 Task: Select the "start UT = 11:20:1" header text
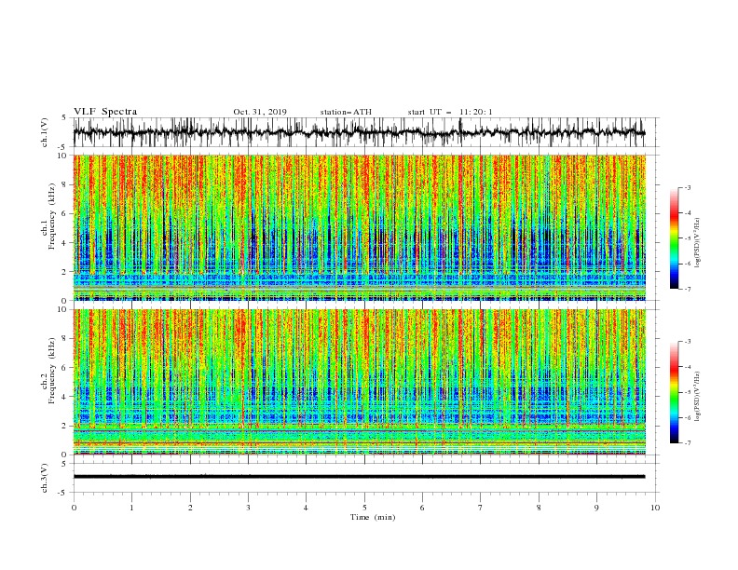click(x=450, y=112)
